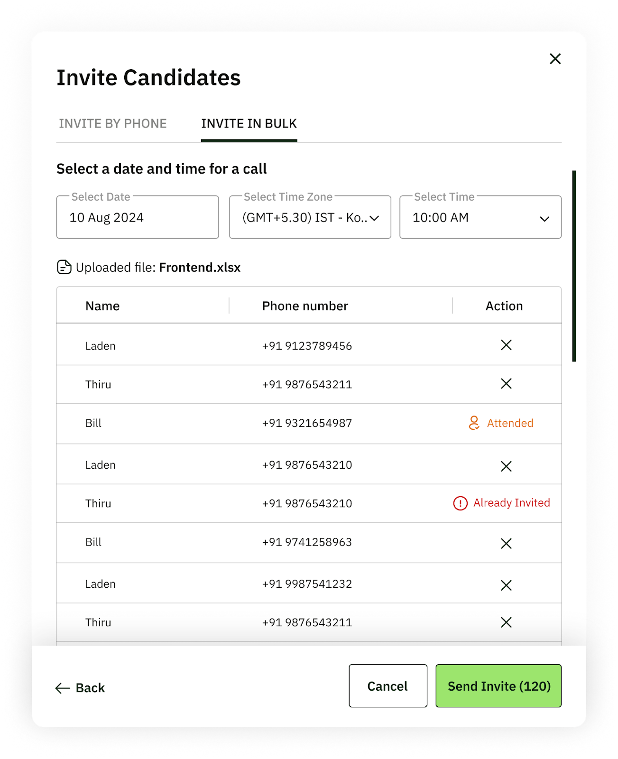This screenshot has width=618, height=759.
Task: Switch to Invite By Phone tab
Action: tap(113, 124)
